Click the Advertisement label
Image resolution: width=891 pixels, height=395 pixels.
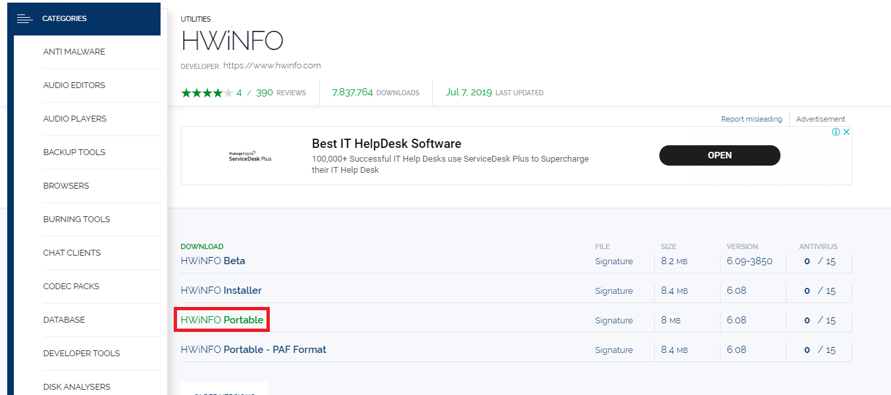(x=821, y=119)
